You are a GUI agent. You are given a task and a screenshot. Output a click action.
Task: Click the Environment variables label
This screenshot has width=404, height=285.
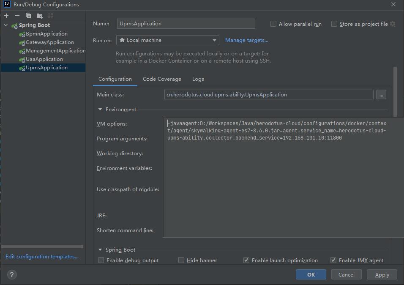124,168
